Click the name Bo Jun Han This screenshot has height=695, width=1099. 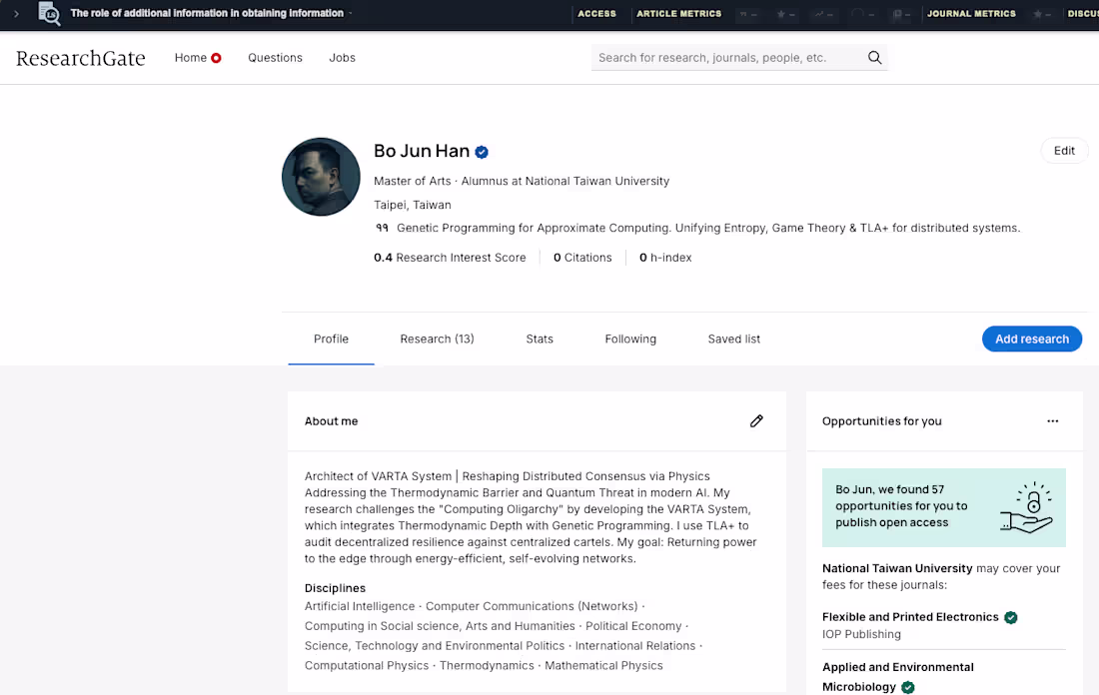422,151
